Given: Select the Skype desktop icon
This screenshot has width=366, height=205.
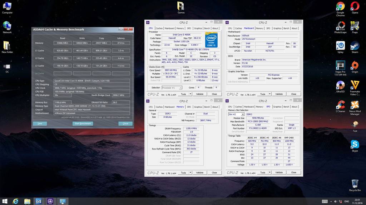Looking at the screenshot, I should tap(355, 146).
